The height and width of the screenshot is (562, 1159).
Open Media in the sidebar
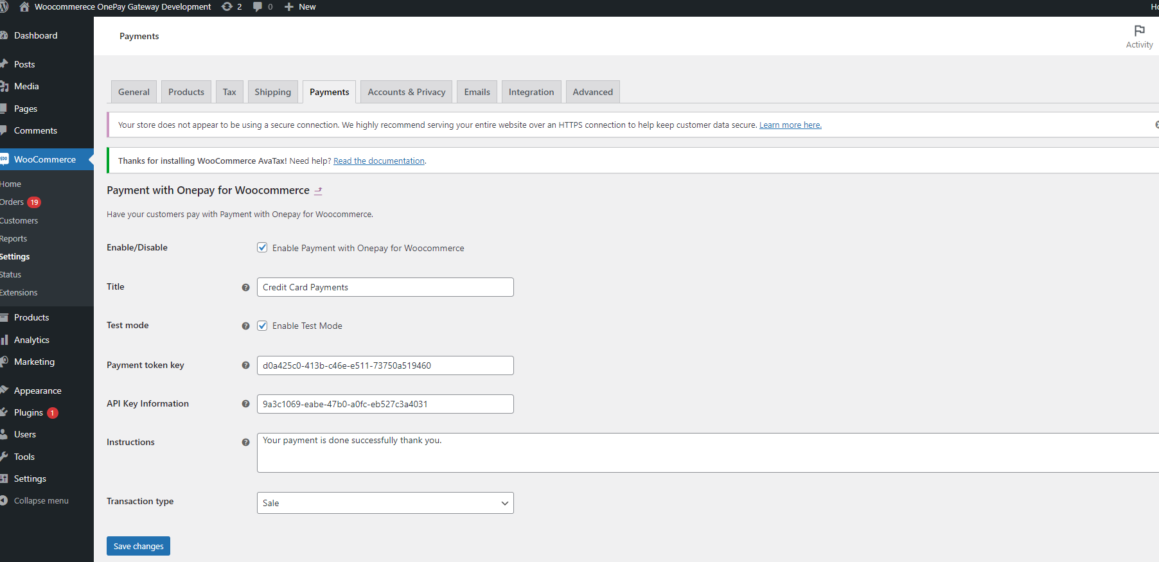click(26, 86)
